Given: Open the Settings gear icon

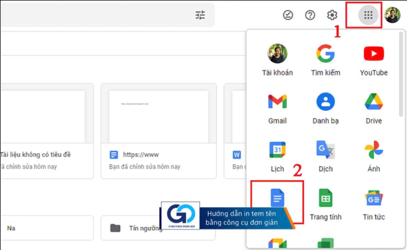Looking at the screenshot, I should [x=332, y=15].
